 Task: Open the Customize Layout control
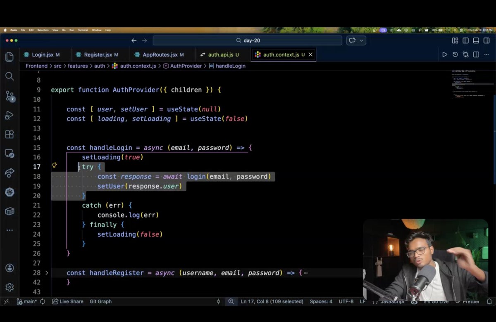[455, 40]
